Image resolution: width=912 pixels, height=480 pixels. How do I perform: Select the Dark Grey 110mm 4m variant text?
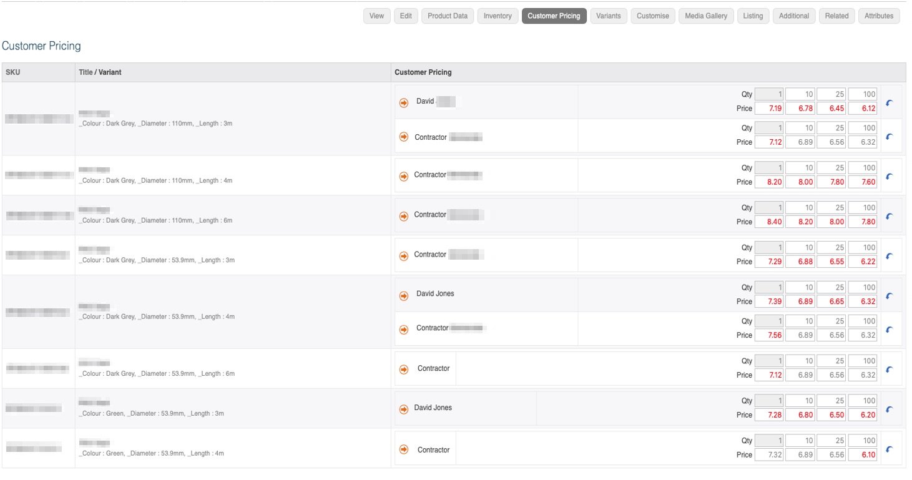pyautogui.click(x=155, y=180)
